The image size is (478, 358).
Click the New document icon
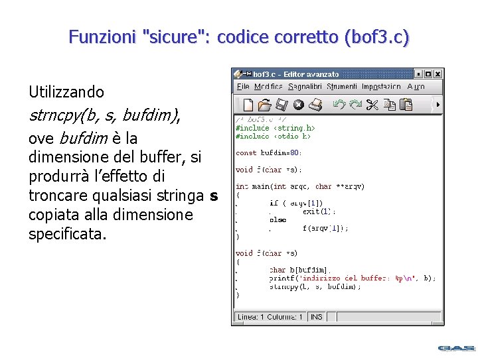click(x=248, y=105)
